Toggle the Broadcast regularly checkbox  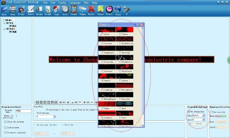(5, 133)
